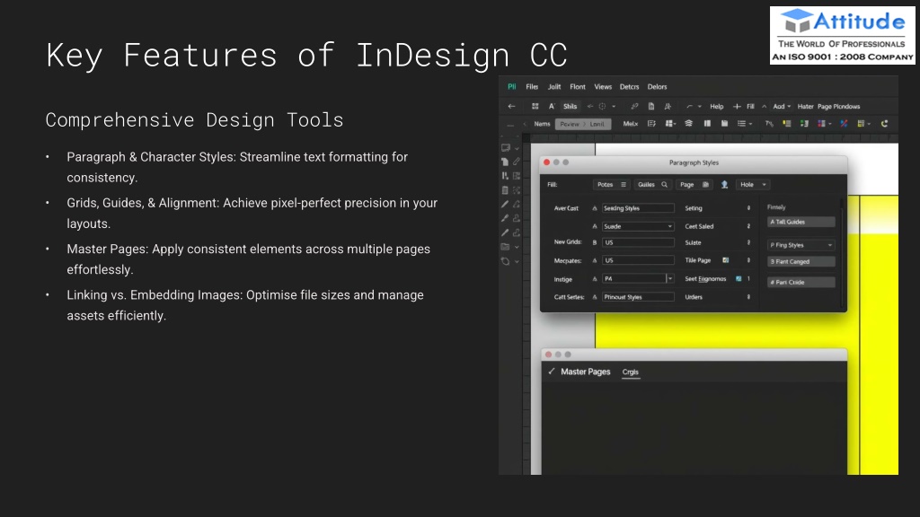
Task: Open the Suade dropdown
Action: pos(638,226)
